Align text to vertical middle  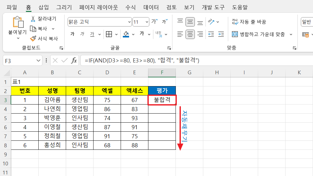point(190,22)
